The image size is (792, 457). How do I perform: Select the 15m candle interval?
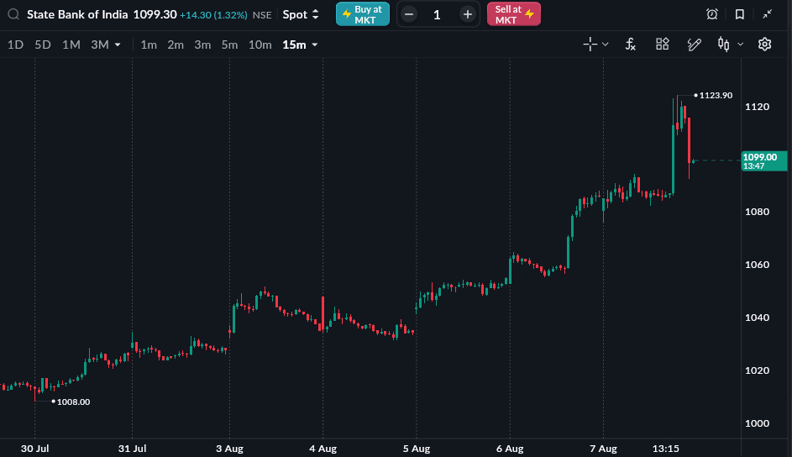(x=295, y=45)
